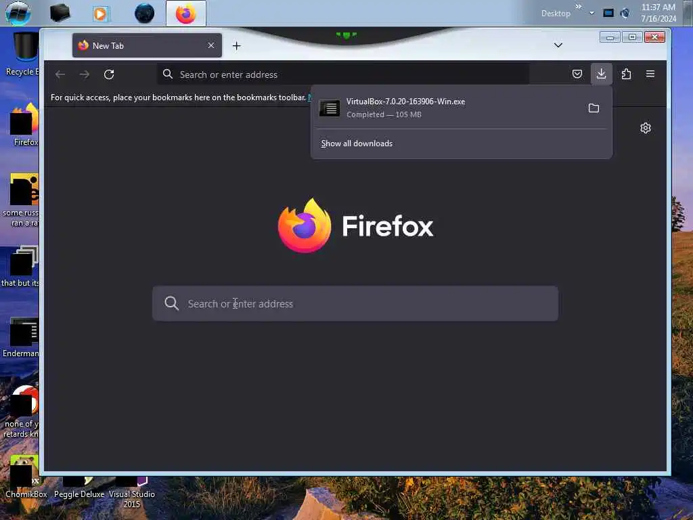693x520 pixels.
Task: Show VirtualBox download in folder
Action: 594,108
